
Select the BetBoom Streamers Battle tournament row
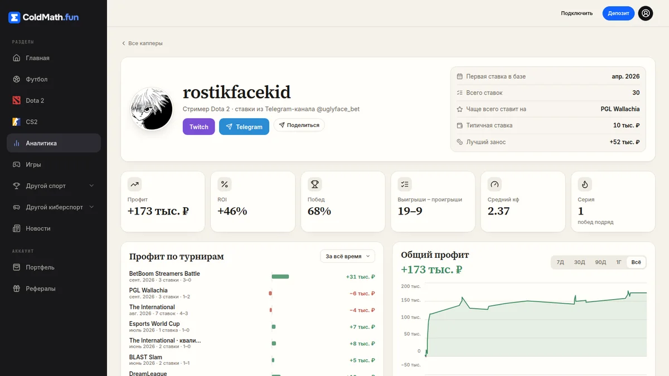pyautogui.click(x=252, y=276)
